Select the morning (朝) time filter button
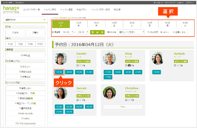Viewport: 197px width, 128px height. pos(93,32)
